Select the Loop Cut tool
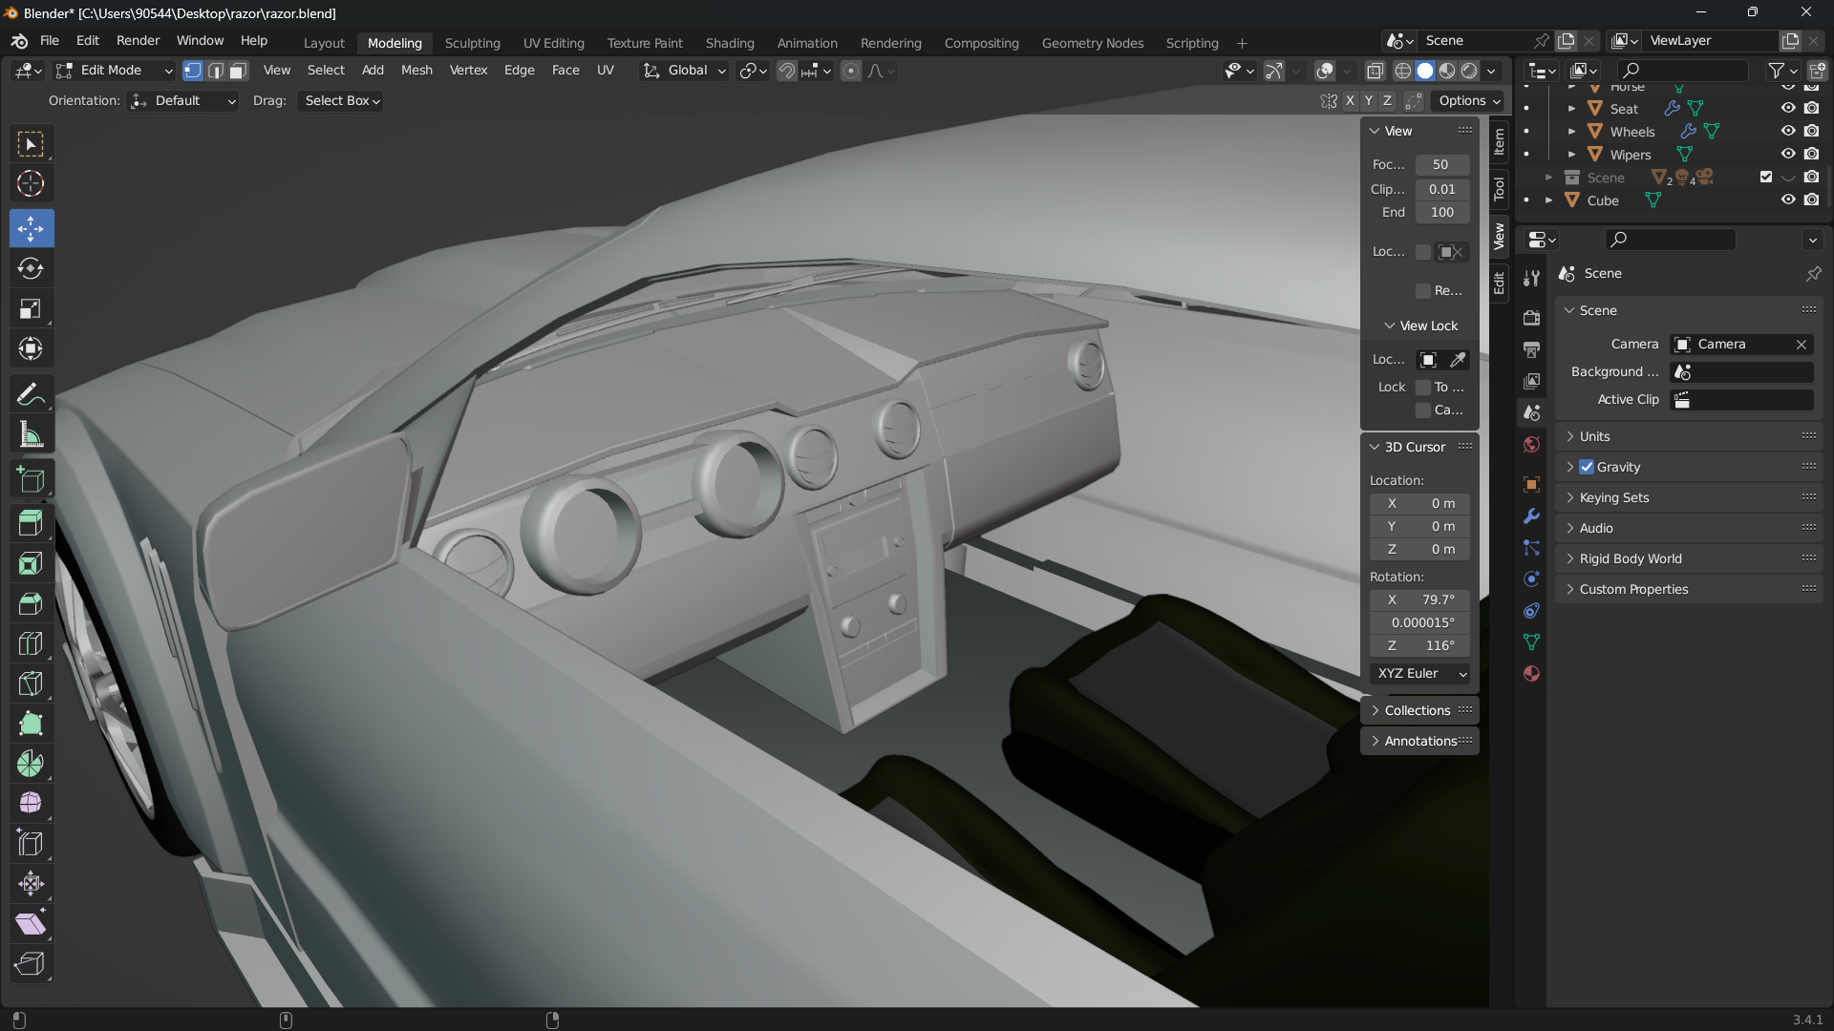Screen dimensions: 1834x1031 pyautogui.click(x=31, y=643)
